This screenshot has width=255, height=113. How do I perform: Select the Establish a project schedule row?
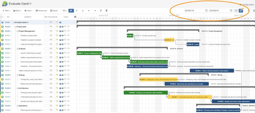click(x=38, y=40)
